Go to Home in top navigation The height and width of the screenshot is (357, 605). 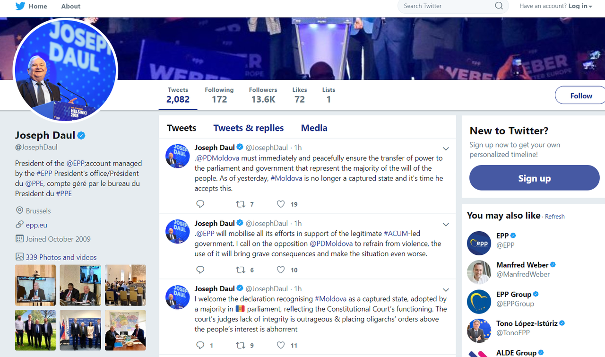38,6
